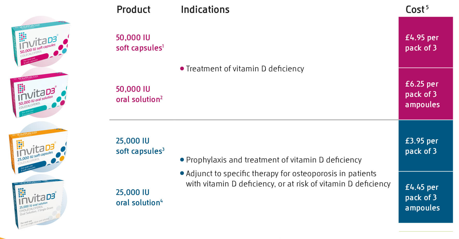Click the 25,000 IU soft capsules orange box image
Image resolution: width=459 pixels, height=239 pixels.
pyautogui.click(x=38, y=150)
